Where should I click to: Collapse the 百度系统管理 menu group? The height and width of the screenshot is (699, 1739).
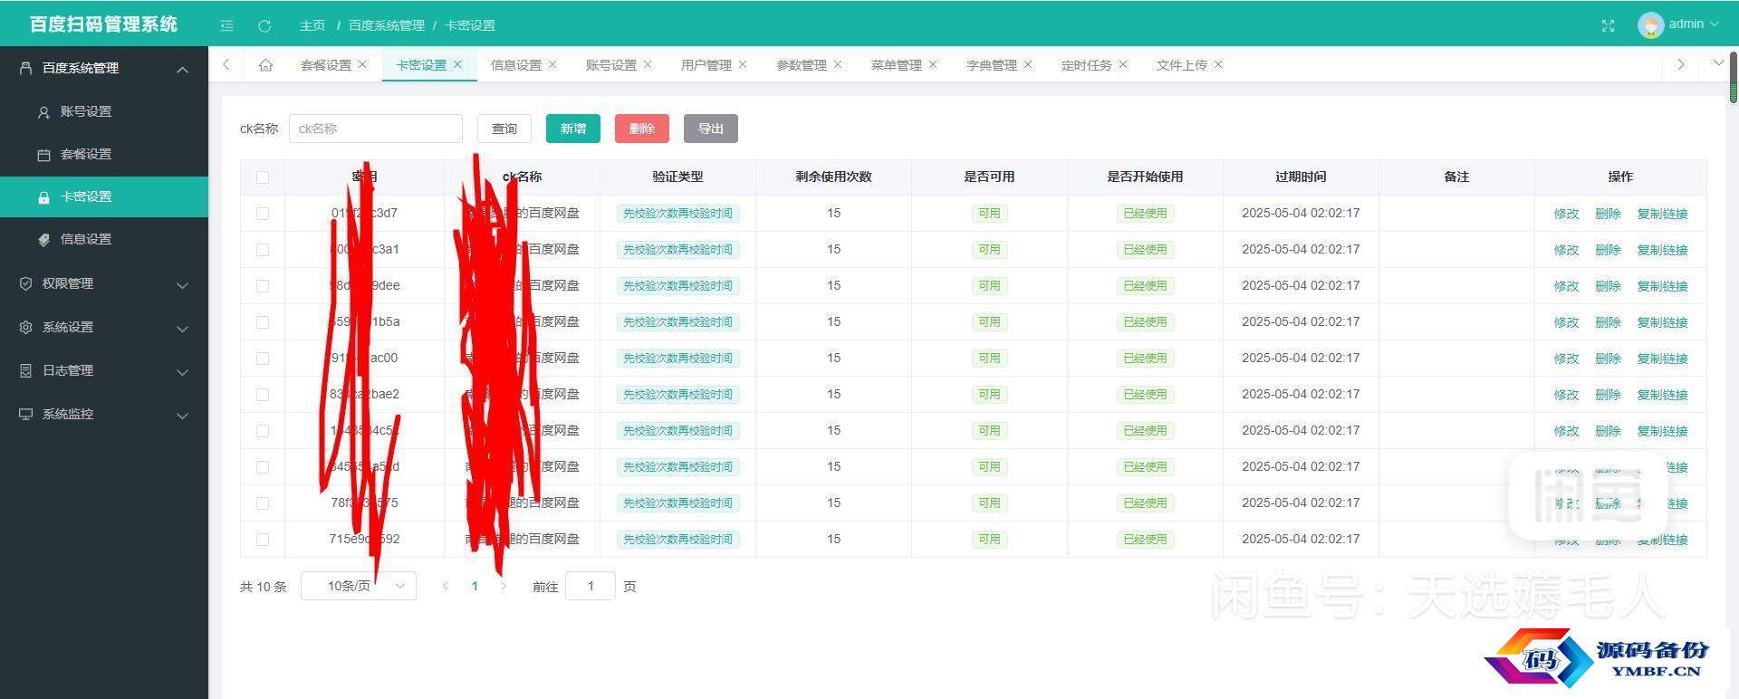(104, 68)
